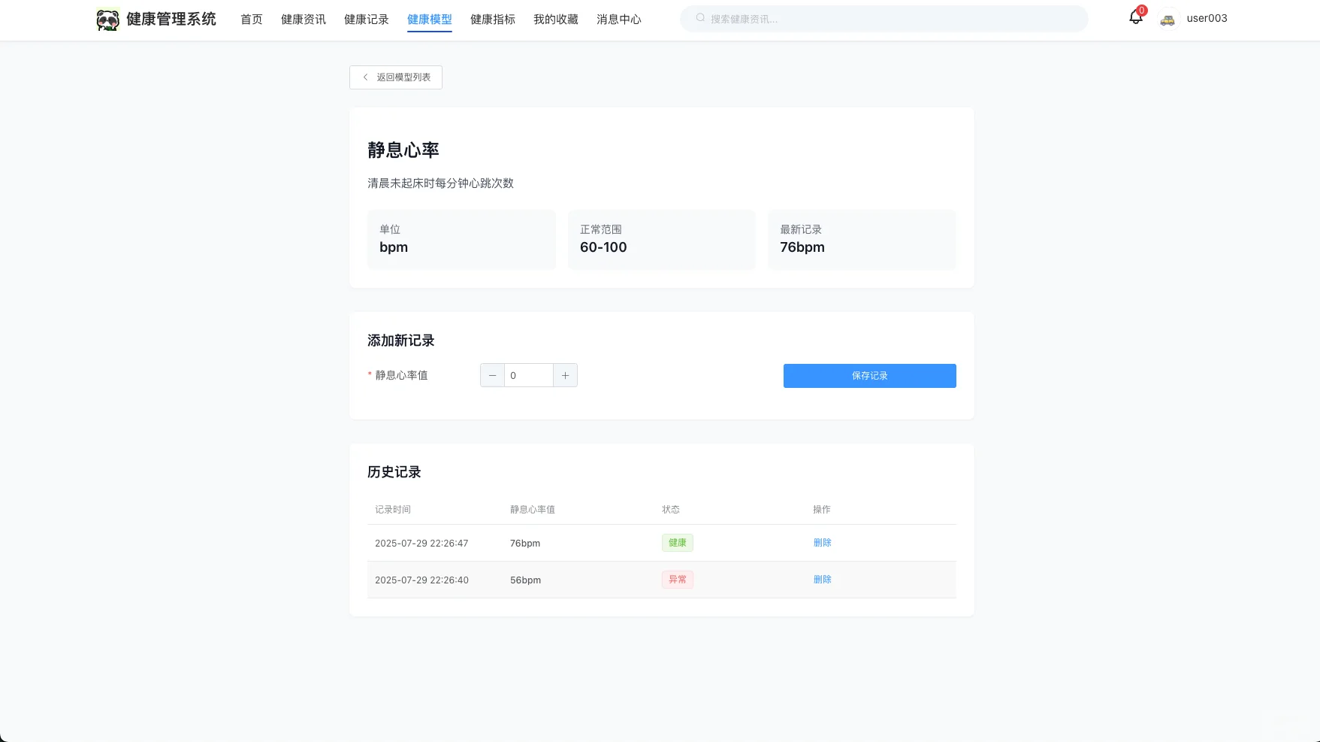Open the 健康资讯 section
The height and width of the screenshot is (742, 1320).
[x=303, y=19]
